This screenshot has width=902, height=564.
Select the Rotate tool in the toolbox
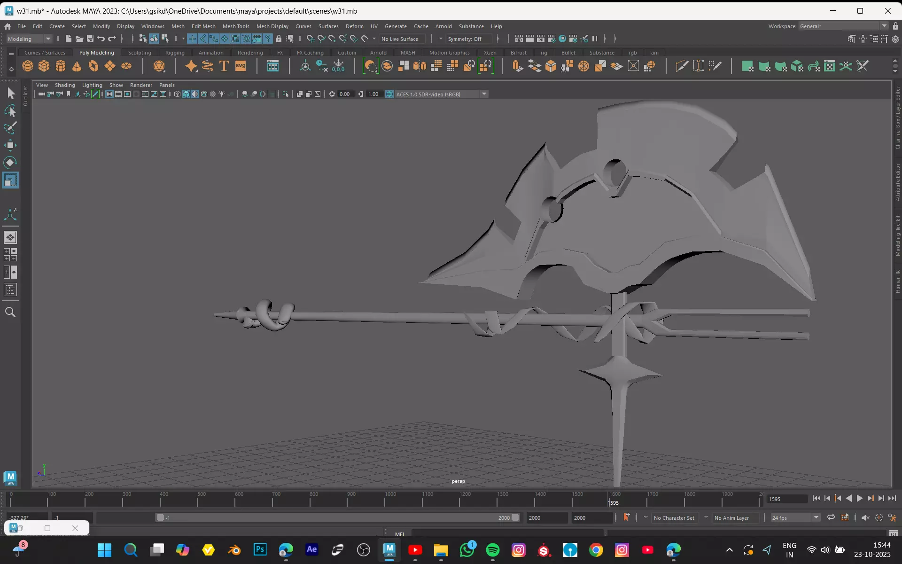(10, 163)
